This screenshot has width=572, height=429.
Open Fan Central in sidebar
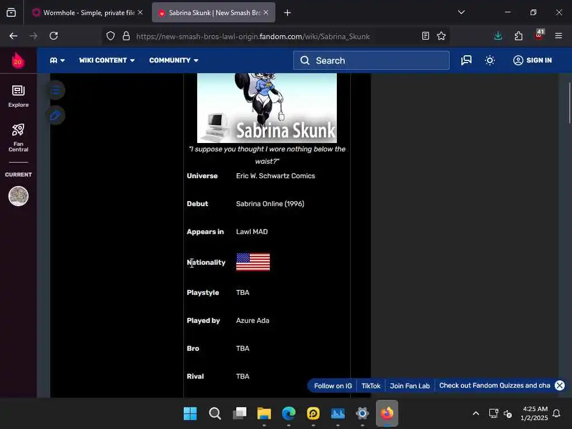coord(18,137)
